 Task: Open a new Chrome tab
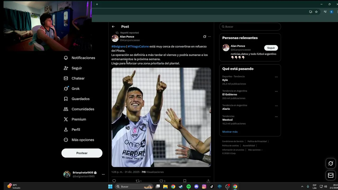[x=97, y=4]
